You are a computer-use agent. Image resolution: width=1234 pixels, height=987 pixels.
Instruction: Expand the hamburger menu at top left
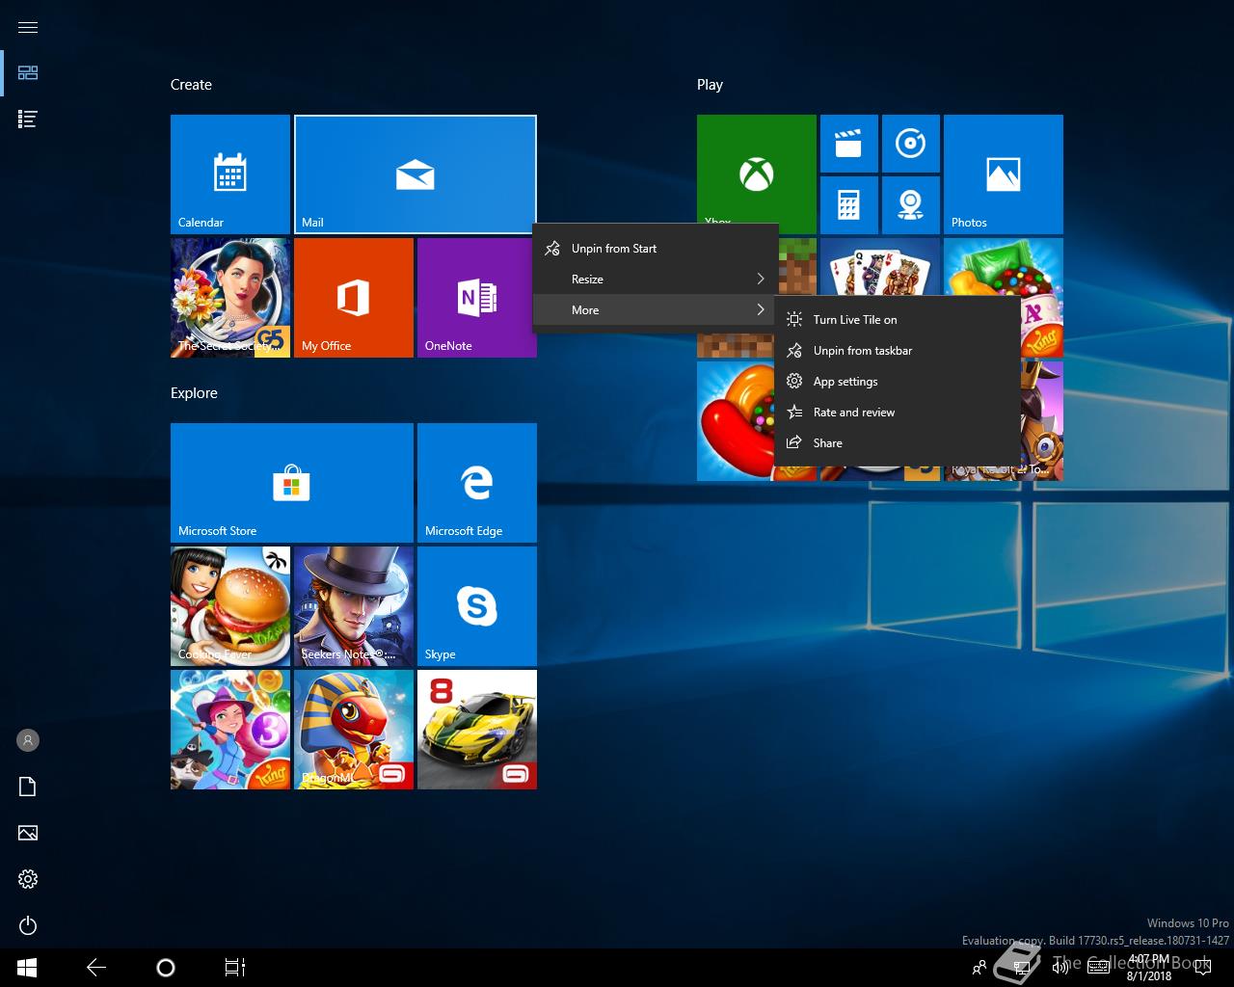pos(28,27)
